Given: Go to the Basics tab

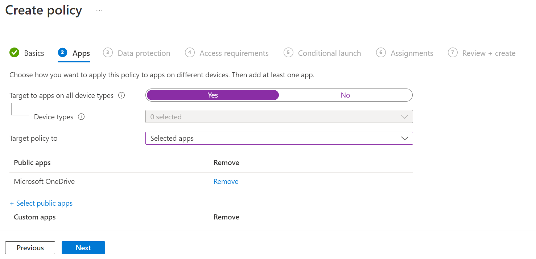Looking at the screenshot, I should point(34,53).
